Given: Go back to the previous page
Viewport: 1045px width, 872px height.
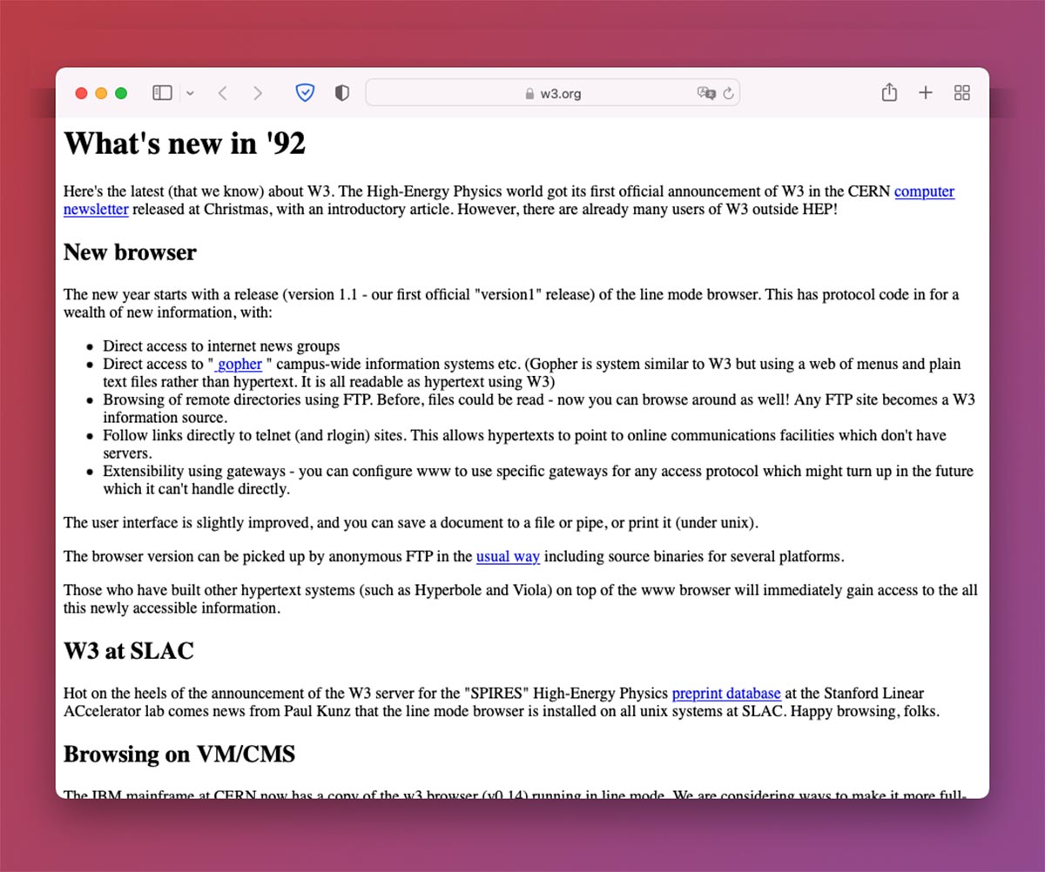Looking at the screenshot, I should pos(223,93).
